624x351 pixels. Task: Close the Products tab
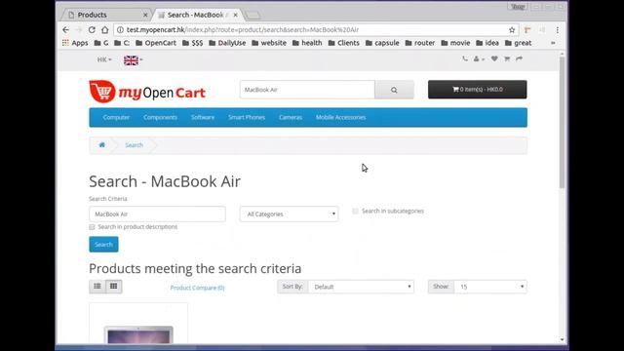145,15
